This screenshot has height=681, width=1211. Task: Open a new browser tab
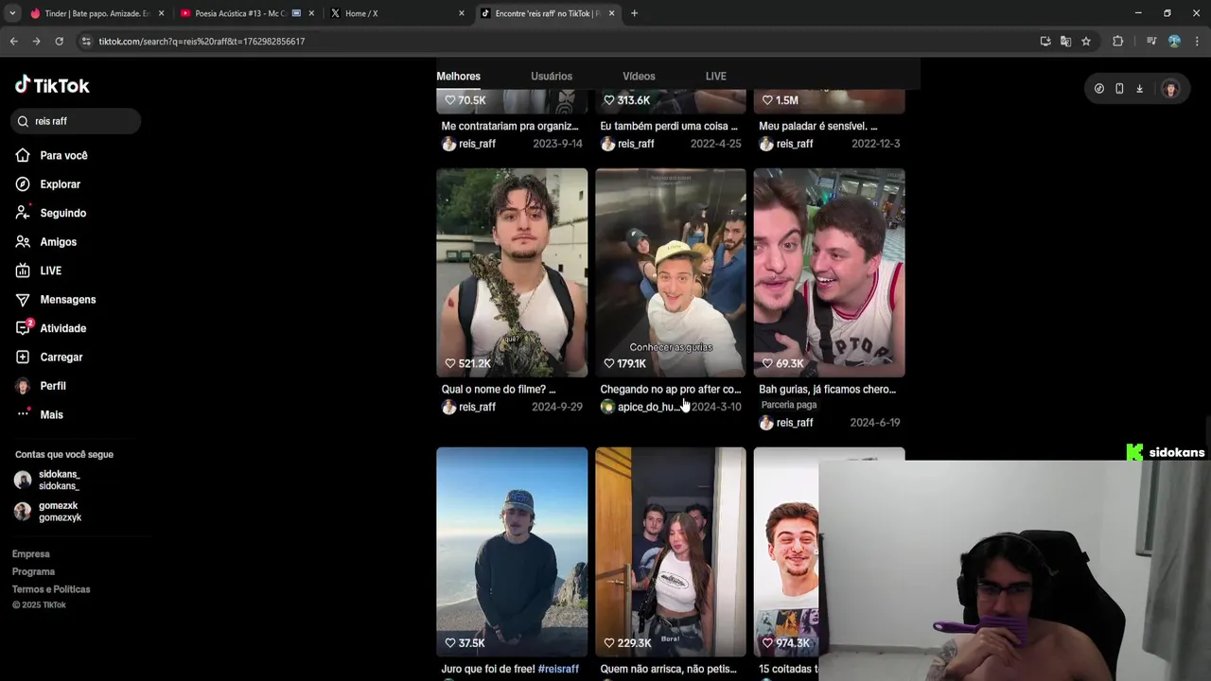pyautogui.click(x=634, y=13)
